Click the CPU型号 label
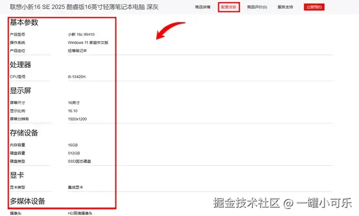This screenshot has width=359, height=216. [x=17, y=77]
